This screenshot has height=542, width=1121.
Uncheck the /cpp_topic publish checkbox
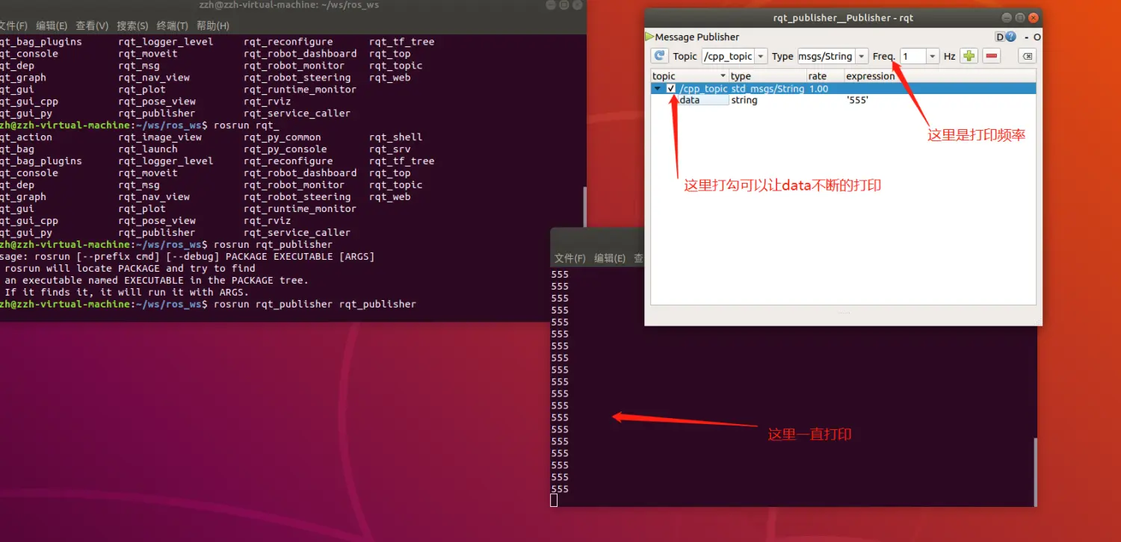671,88
